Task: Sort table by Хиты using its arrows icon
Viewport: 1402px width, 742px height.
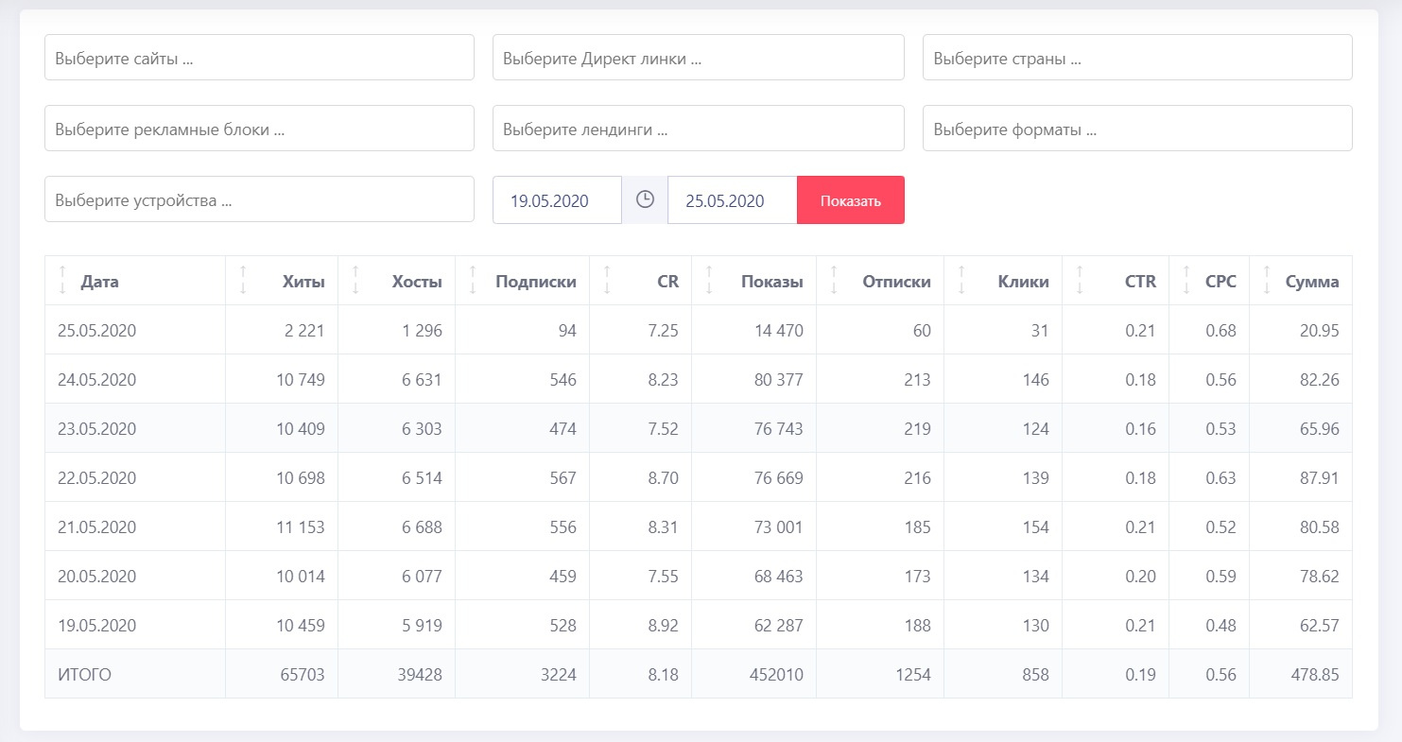Action: (x=243, y=281)
